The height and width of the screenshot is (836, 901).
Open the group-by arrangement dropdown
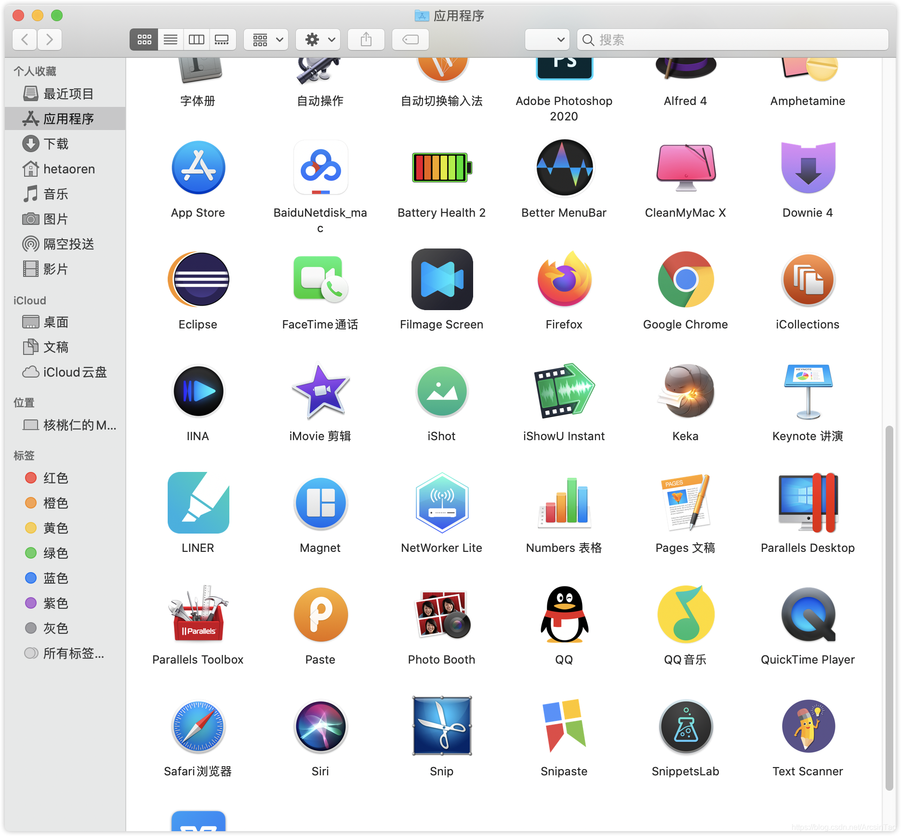[266, 39]
